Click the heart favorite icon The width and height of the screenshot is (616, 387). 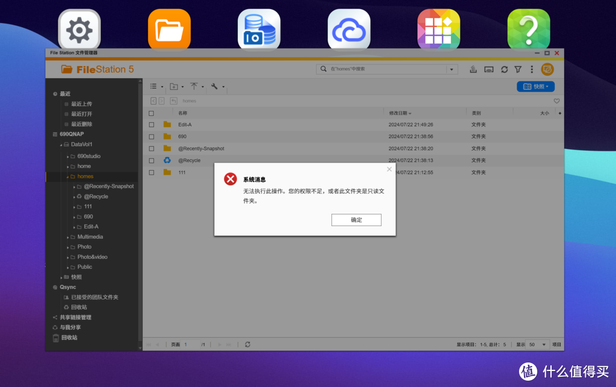point(557,101)
